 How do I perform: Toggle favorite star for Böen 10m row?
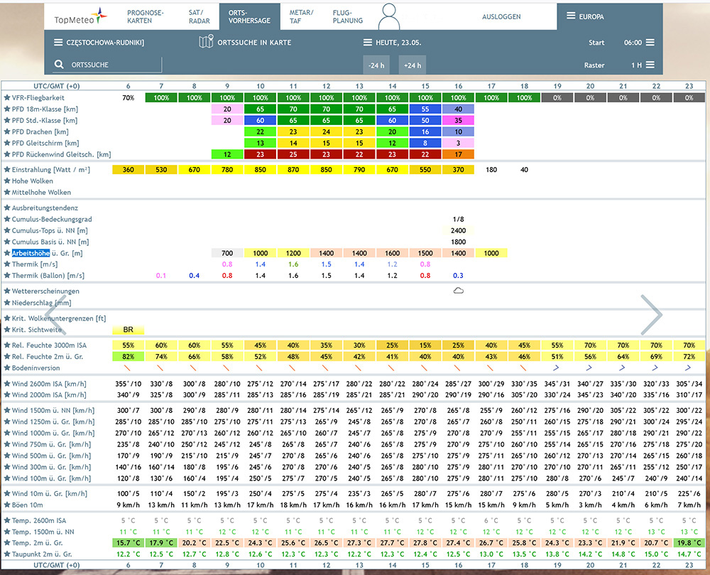click(7, 505)
